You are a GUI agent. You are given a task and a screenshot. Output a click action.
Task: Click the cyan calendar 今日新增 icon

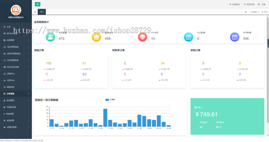[189, 37]
